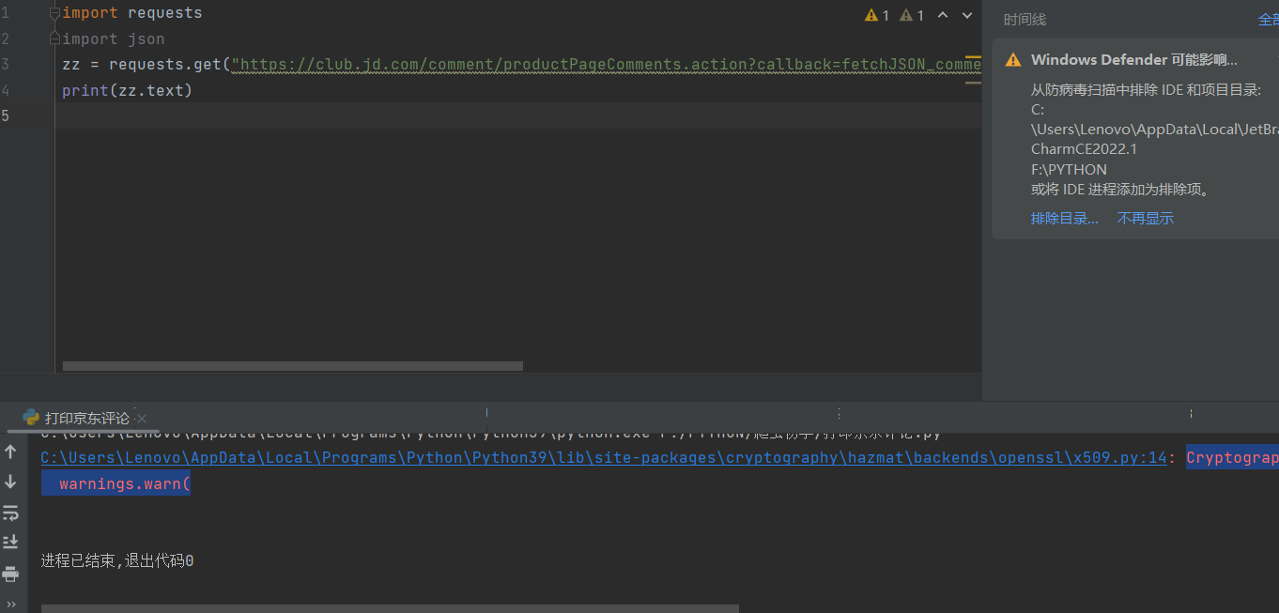1279x613 pixels.
Task: Click the scroll to end console icon
Action: (11, 543)
